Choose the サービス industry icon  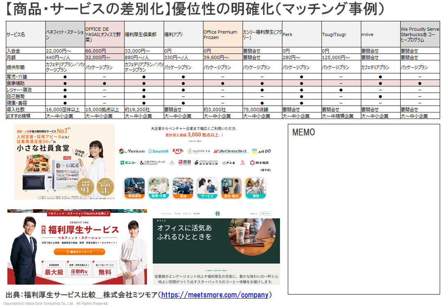(x=207, y=188)
